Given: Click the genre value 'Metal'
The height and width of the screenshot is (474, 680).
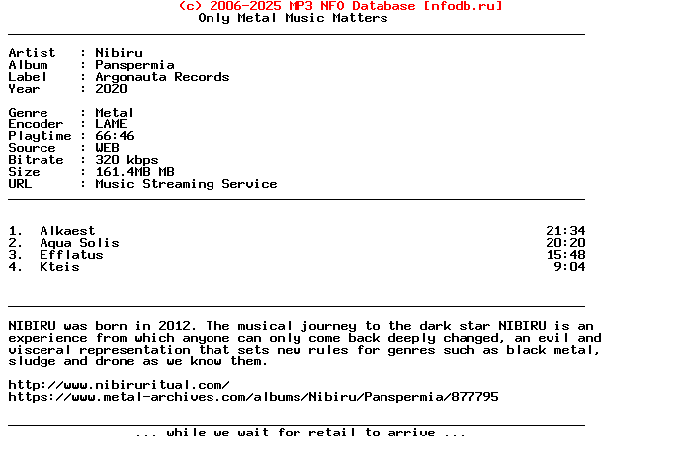Looking at the screenshot, I should (x=115, y=113).
